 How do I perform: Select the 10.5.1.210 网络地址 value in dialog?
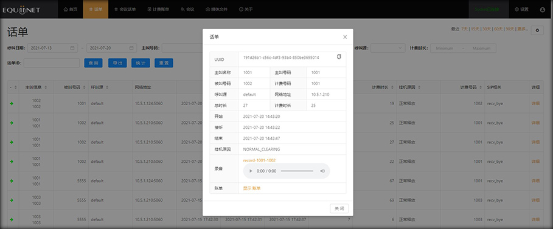[x=320, y=95]
